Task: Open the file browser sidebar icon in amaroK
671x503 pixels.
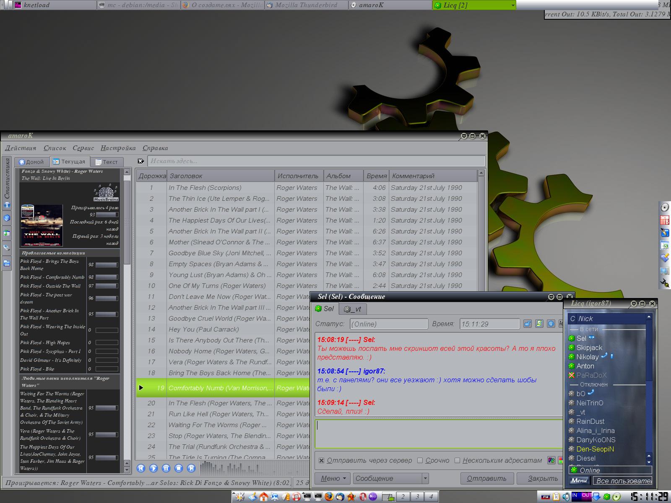Action: tap(7, 263)
